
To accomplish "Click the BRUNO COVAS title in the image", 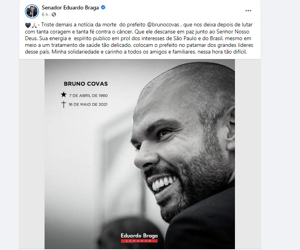I will click(86, 84).
